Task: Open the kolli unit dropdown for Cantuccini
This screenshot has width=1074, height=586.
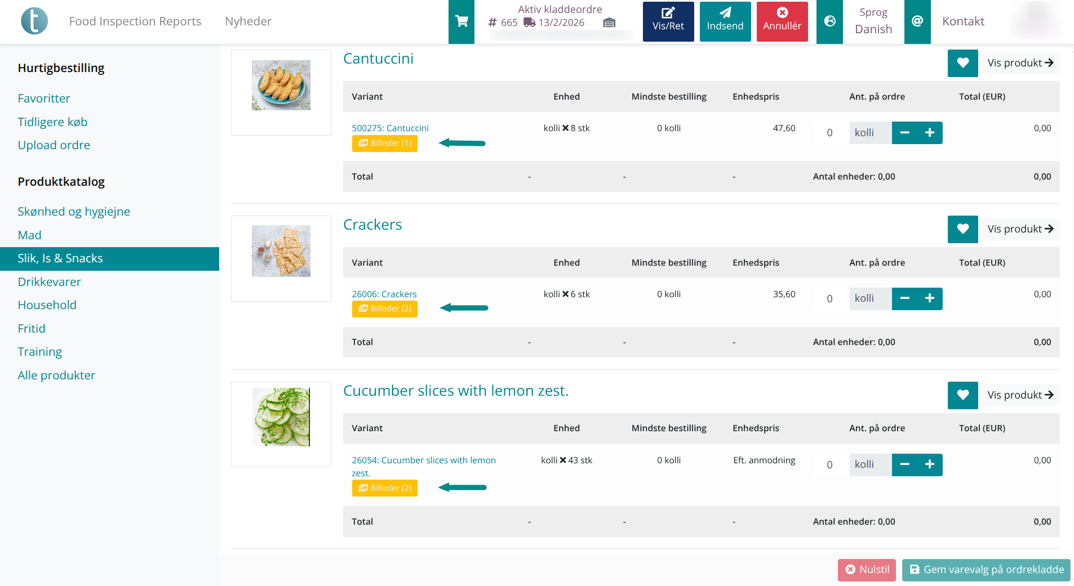Action: pyautogui.click(x=869, y=132)
